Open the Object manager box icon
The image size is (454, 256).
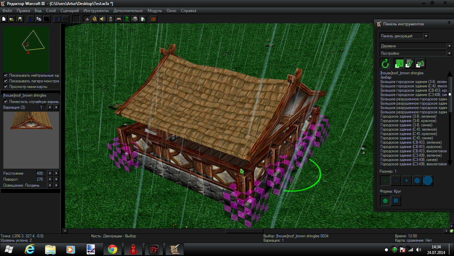(x=135, y=19)
